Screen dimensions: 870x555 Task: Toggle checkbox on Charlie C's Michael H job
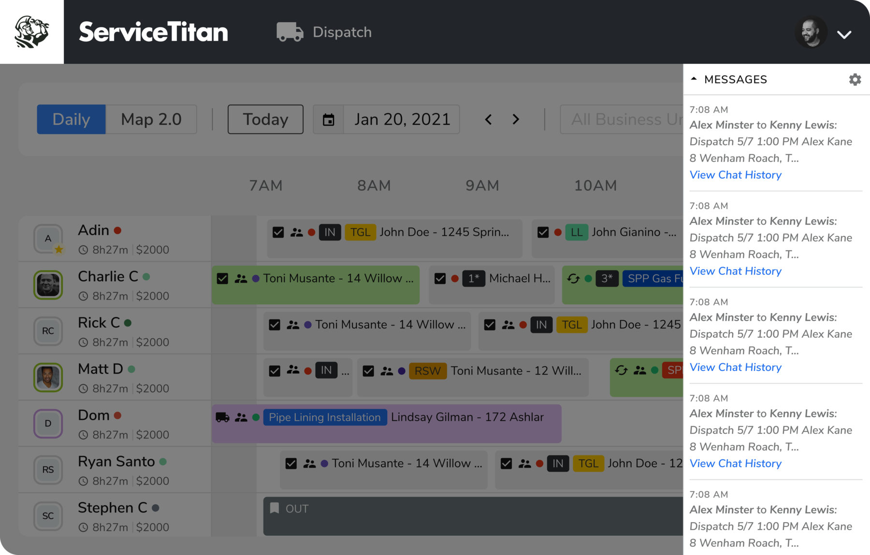pos(440,279)
